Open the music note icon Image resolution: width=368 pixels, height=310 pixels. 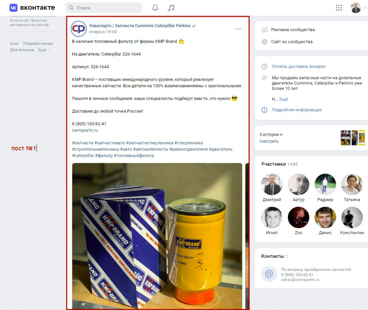[171, 8]
